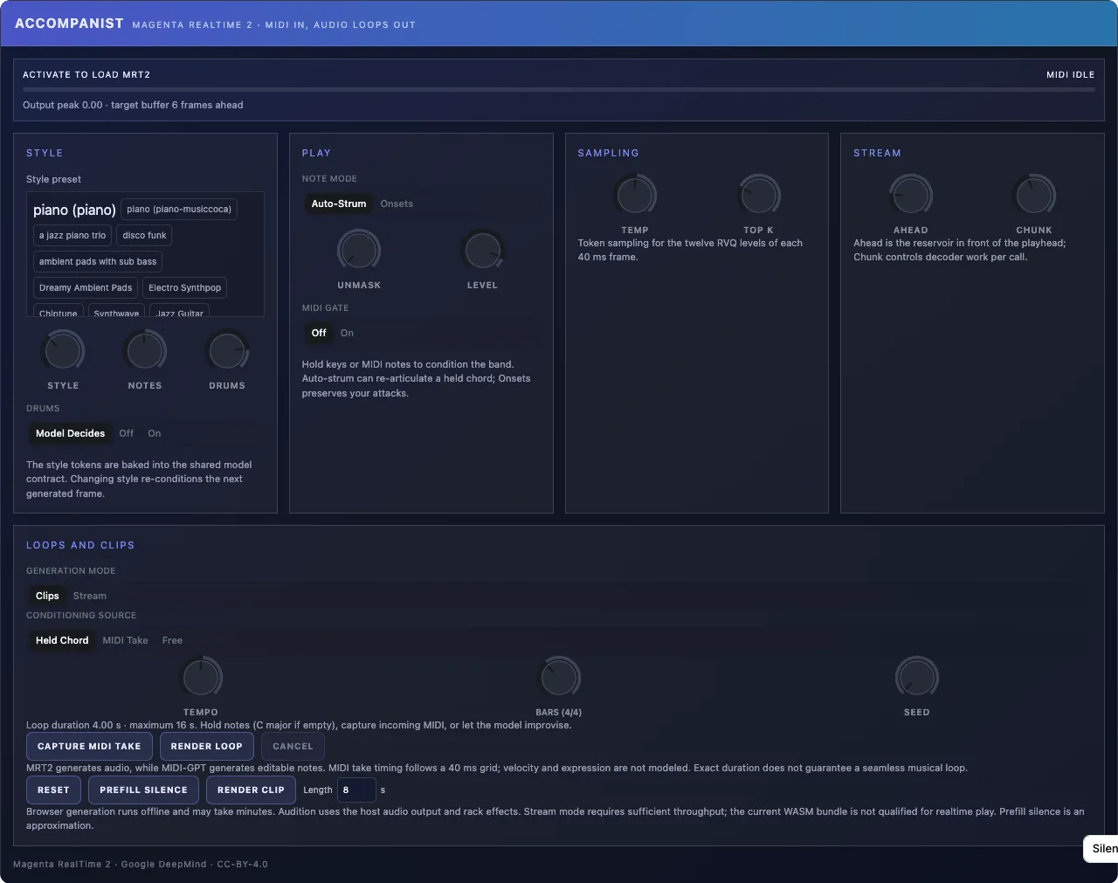
Task: Click the CHUNK knob
Action: (1034, 196)
